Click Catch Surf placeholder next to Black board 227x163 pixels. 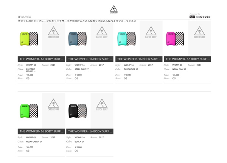(x=102, y=111)
